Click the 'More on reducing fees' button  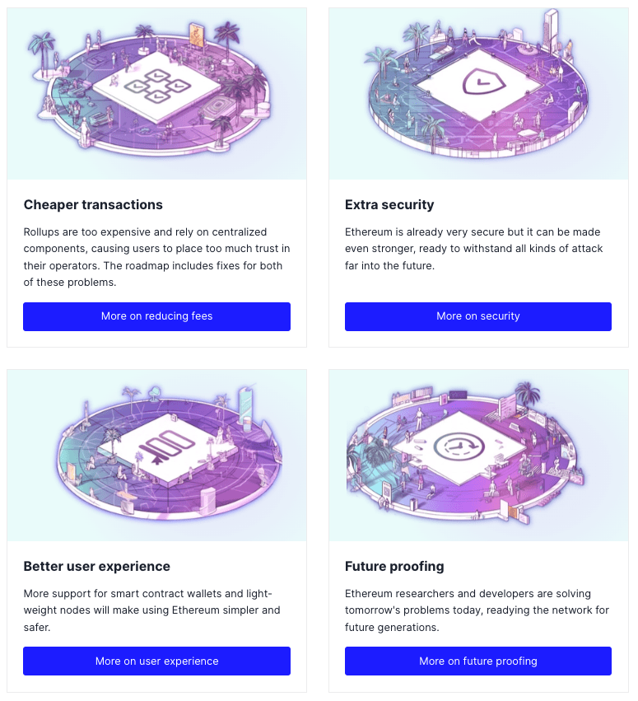[156, 316]
